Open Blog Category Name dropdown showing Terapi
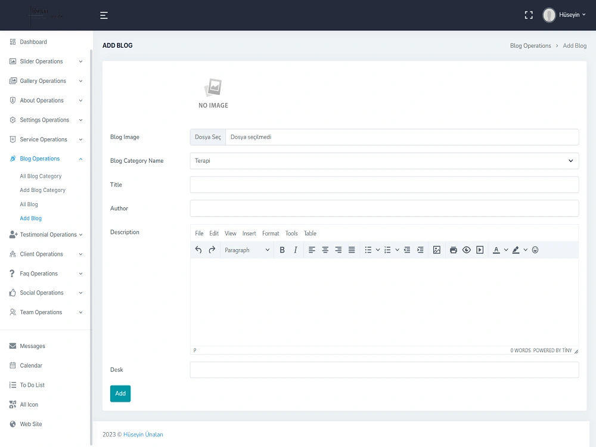This screenshot has width=596, height=447. pyautogui.click(x=384, y=161)
